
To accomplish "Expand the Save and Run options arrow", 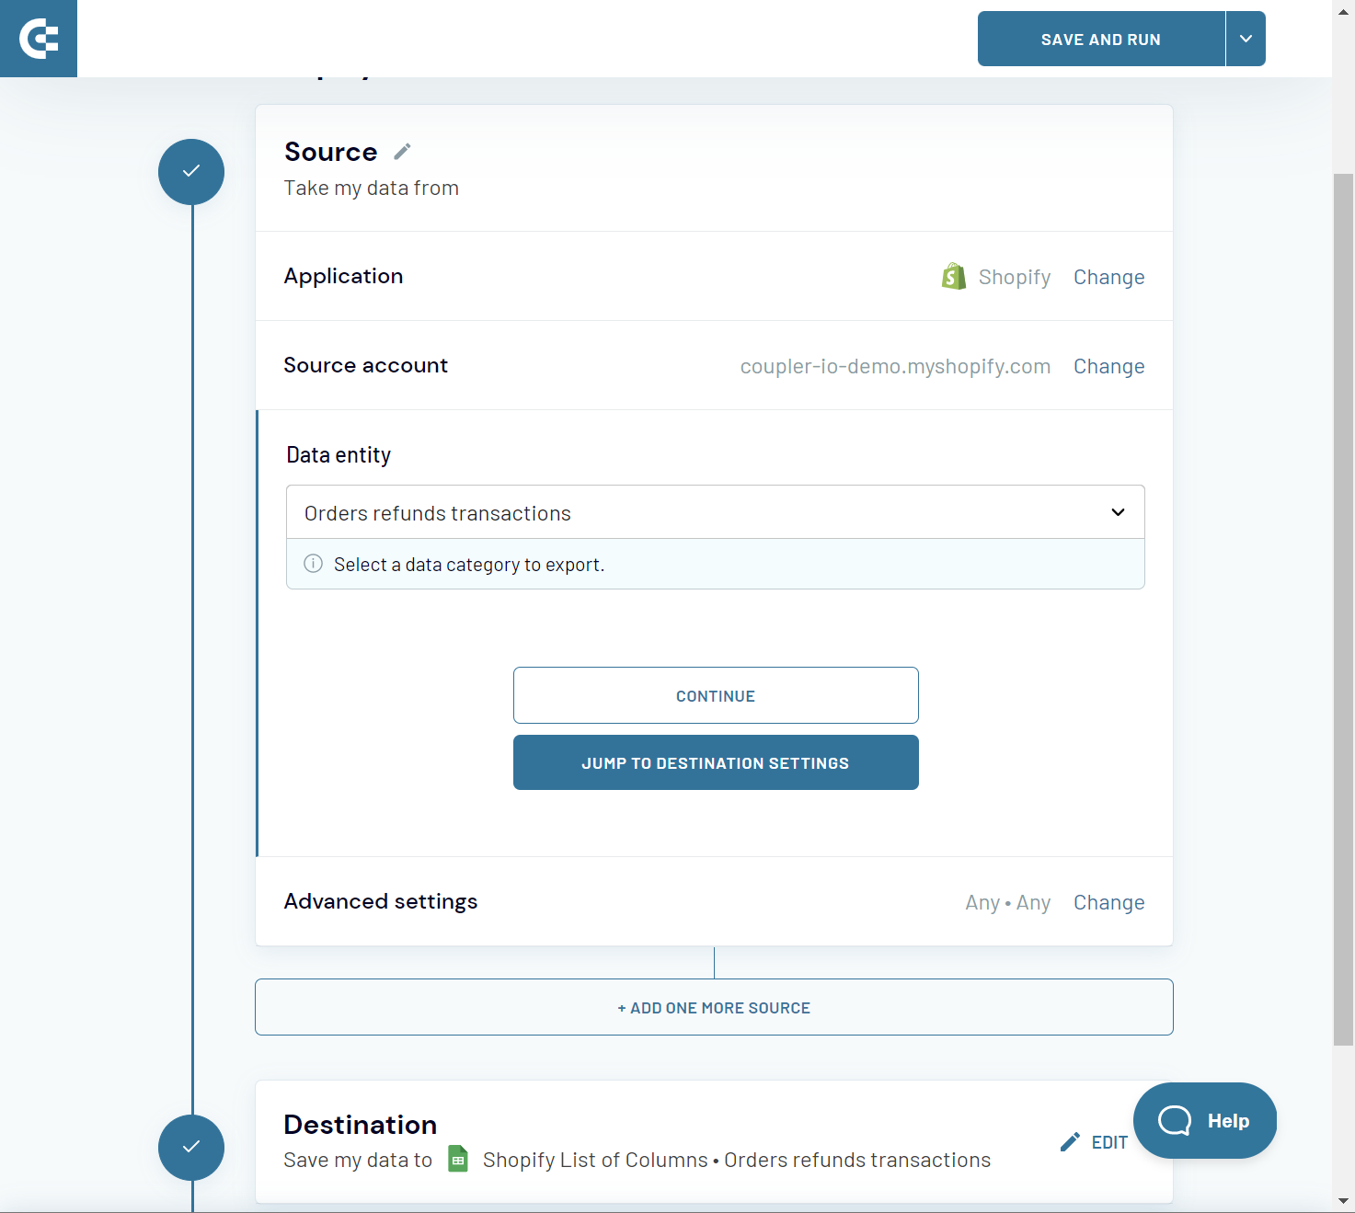I will [1246, 39].
